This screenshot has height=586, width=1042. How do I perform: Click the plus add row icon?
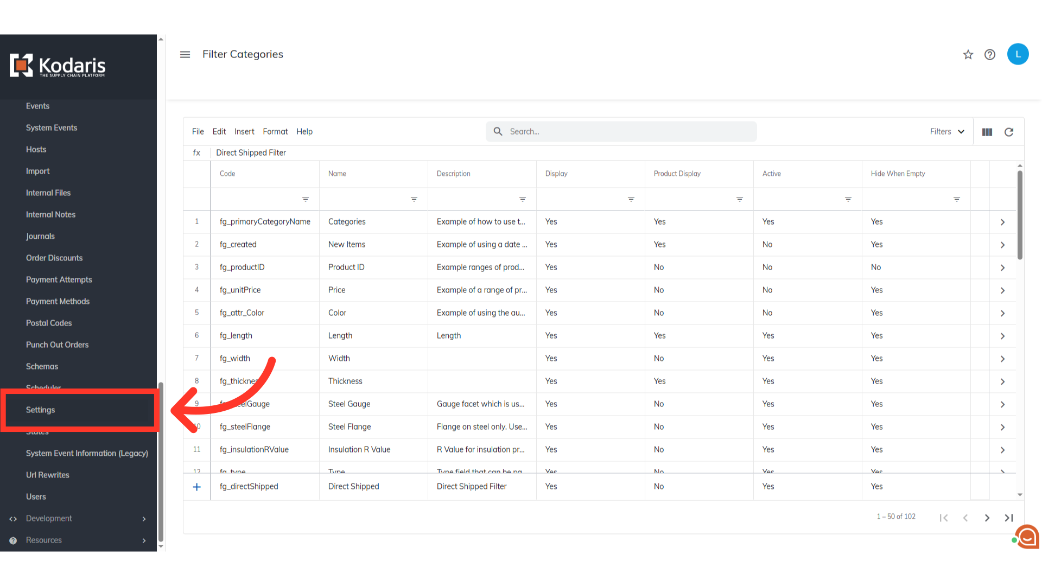(197, 487)
